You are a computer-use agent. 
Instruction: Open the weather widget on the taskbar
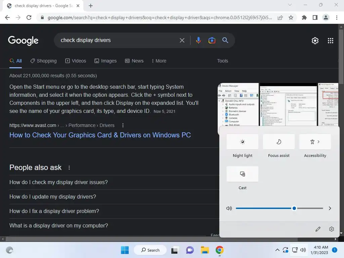[9, 250]
